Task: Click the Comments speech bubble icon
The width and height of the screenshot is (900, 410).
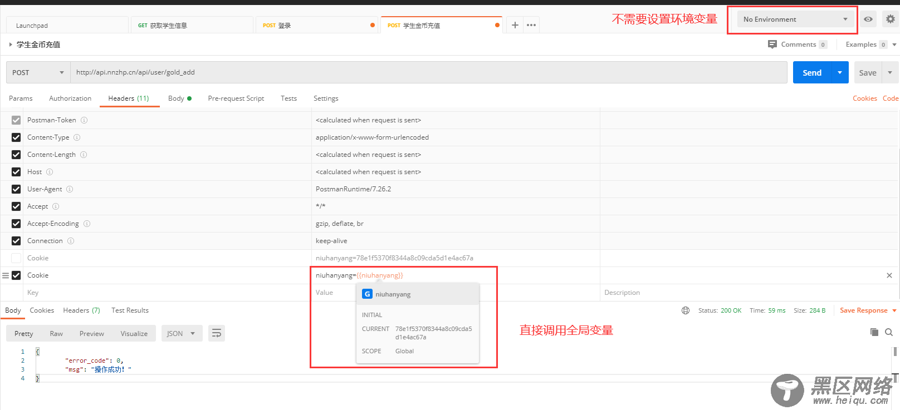Action: [x=772, y=45]
